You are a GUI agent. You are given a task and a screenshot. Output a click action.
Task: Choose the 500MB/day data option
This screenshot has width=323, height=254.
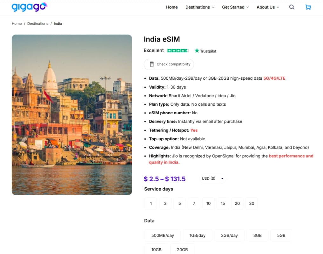click(163, 236)
